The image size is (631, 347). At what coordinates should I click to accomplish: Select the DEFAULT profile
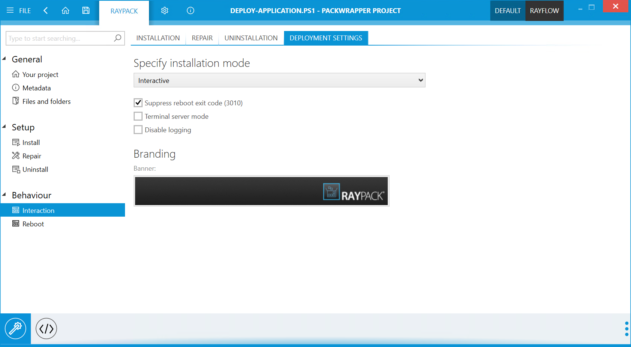(x=507, y=10)
